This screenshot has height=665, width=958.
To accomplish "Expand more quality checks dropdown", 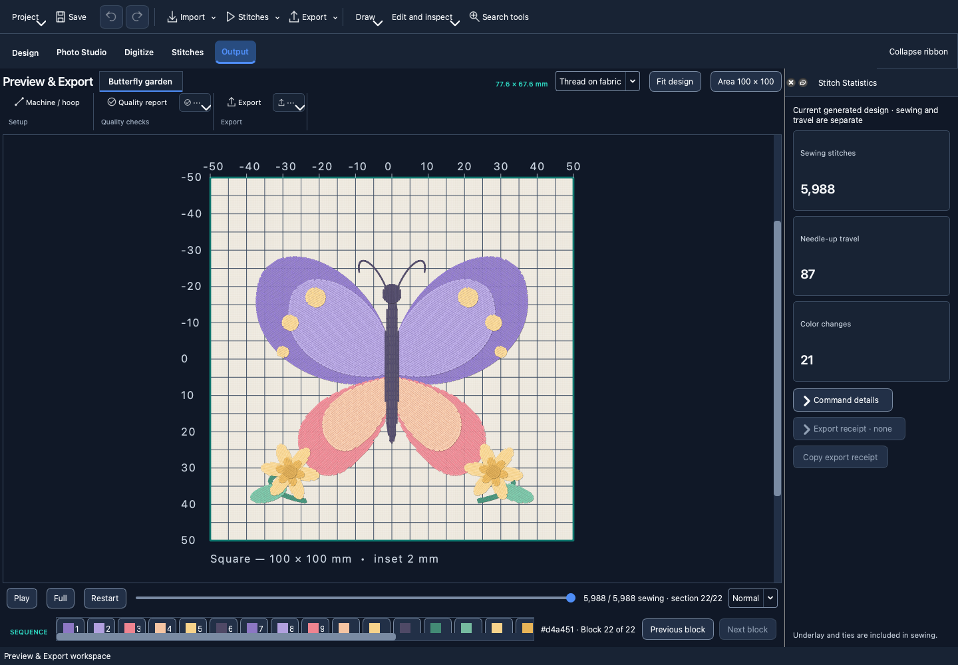I will coord(196,102).
